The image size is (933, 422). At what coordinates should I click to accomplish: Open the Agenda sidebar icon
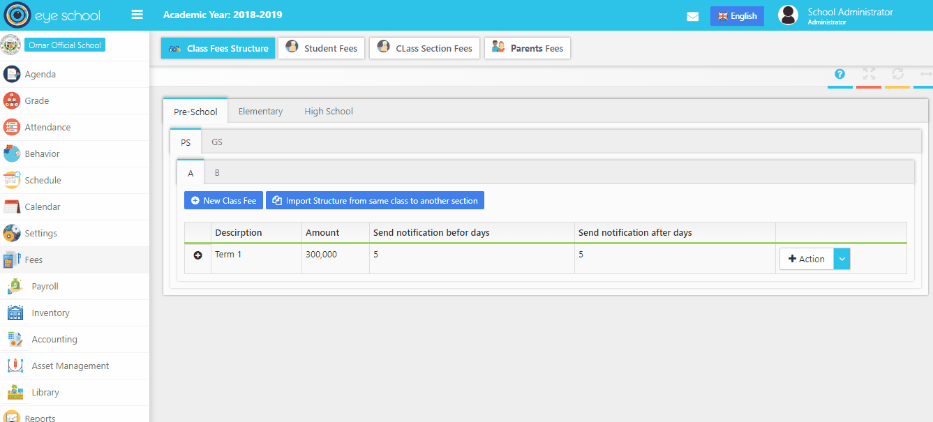point(11,74)
